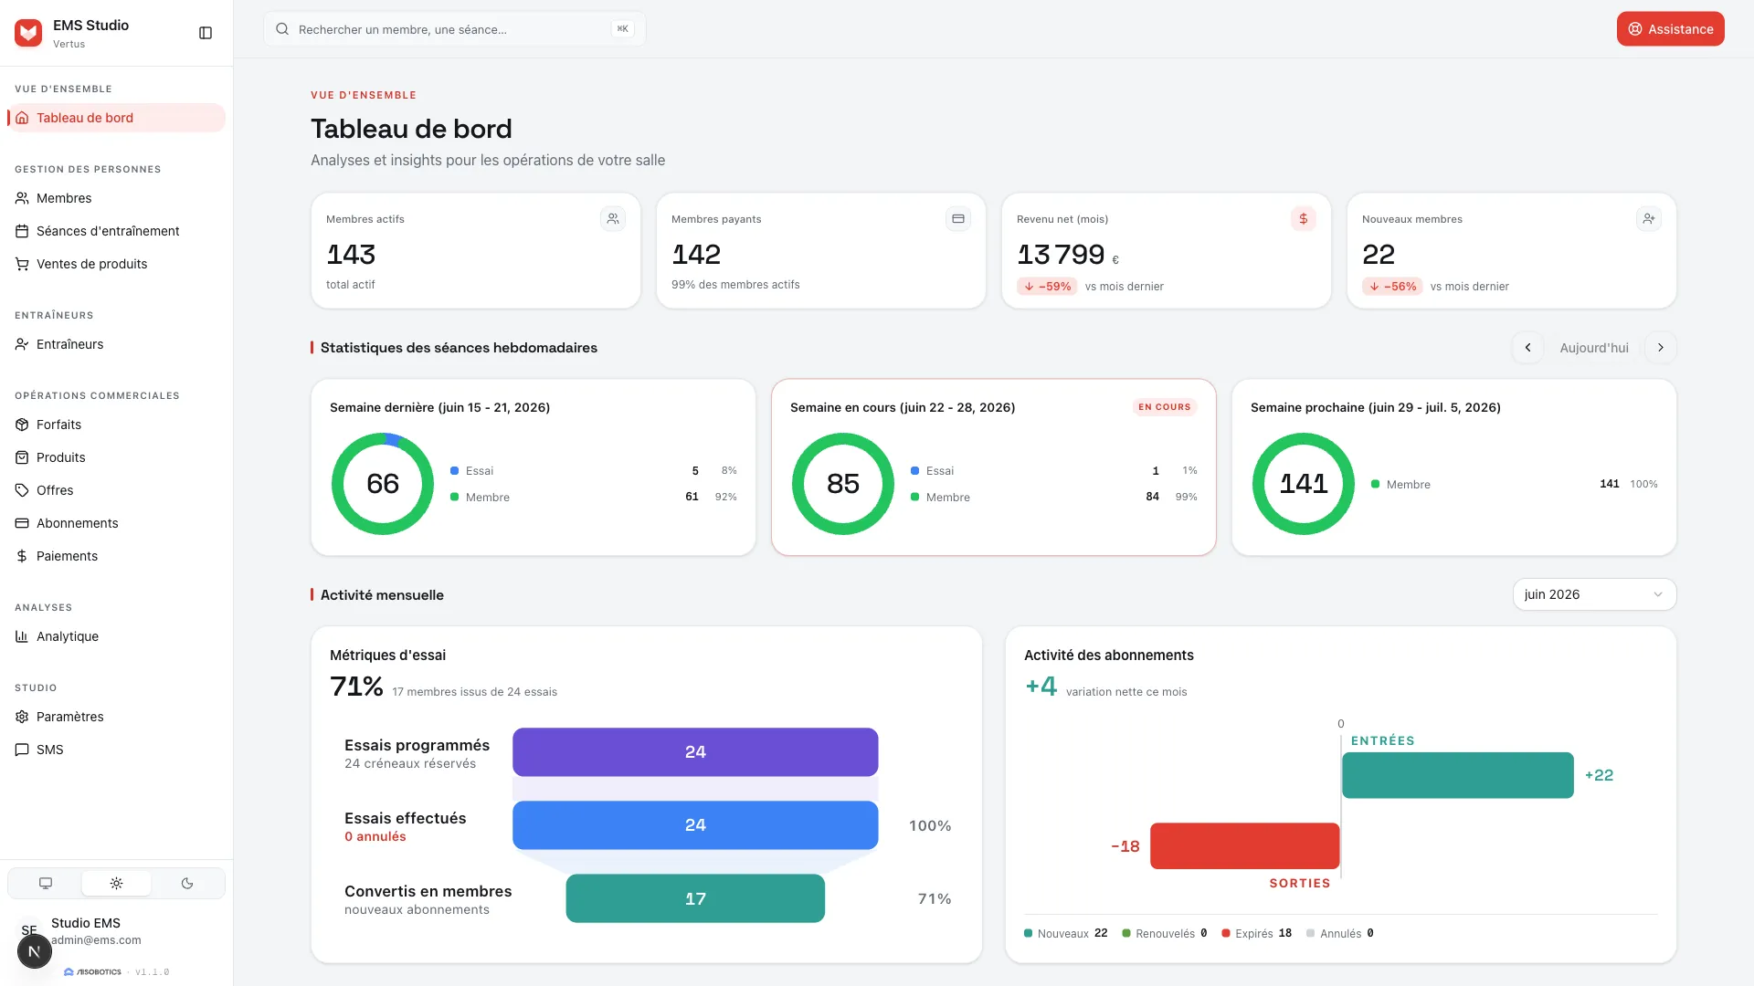Click the teal Entrées bar
Viewport: 1754px width, 986px height.
click(x=1457, y=775)
